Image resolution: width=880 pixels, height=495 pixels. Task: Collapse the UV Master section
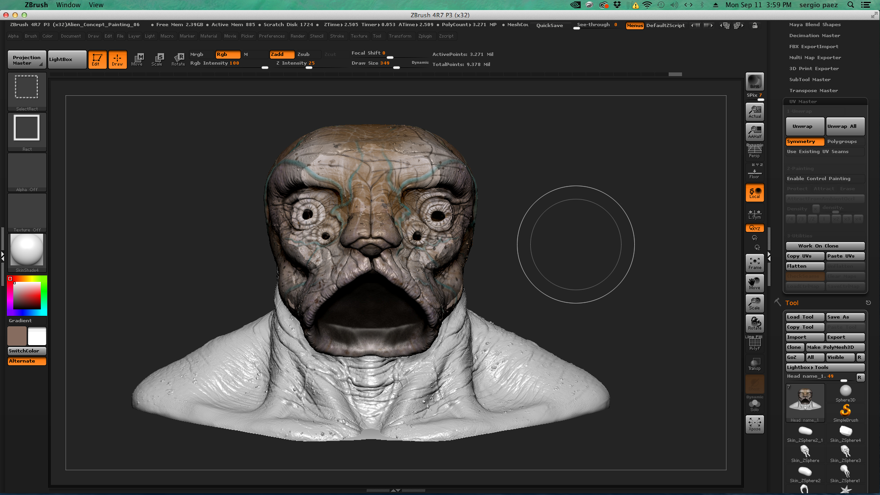[x=803, y=102]
